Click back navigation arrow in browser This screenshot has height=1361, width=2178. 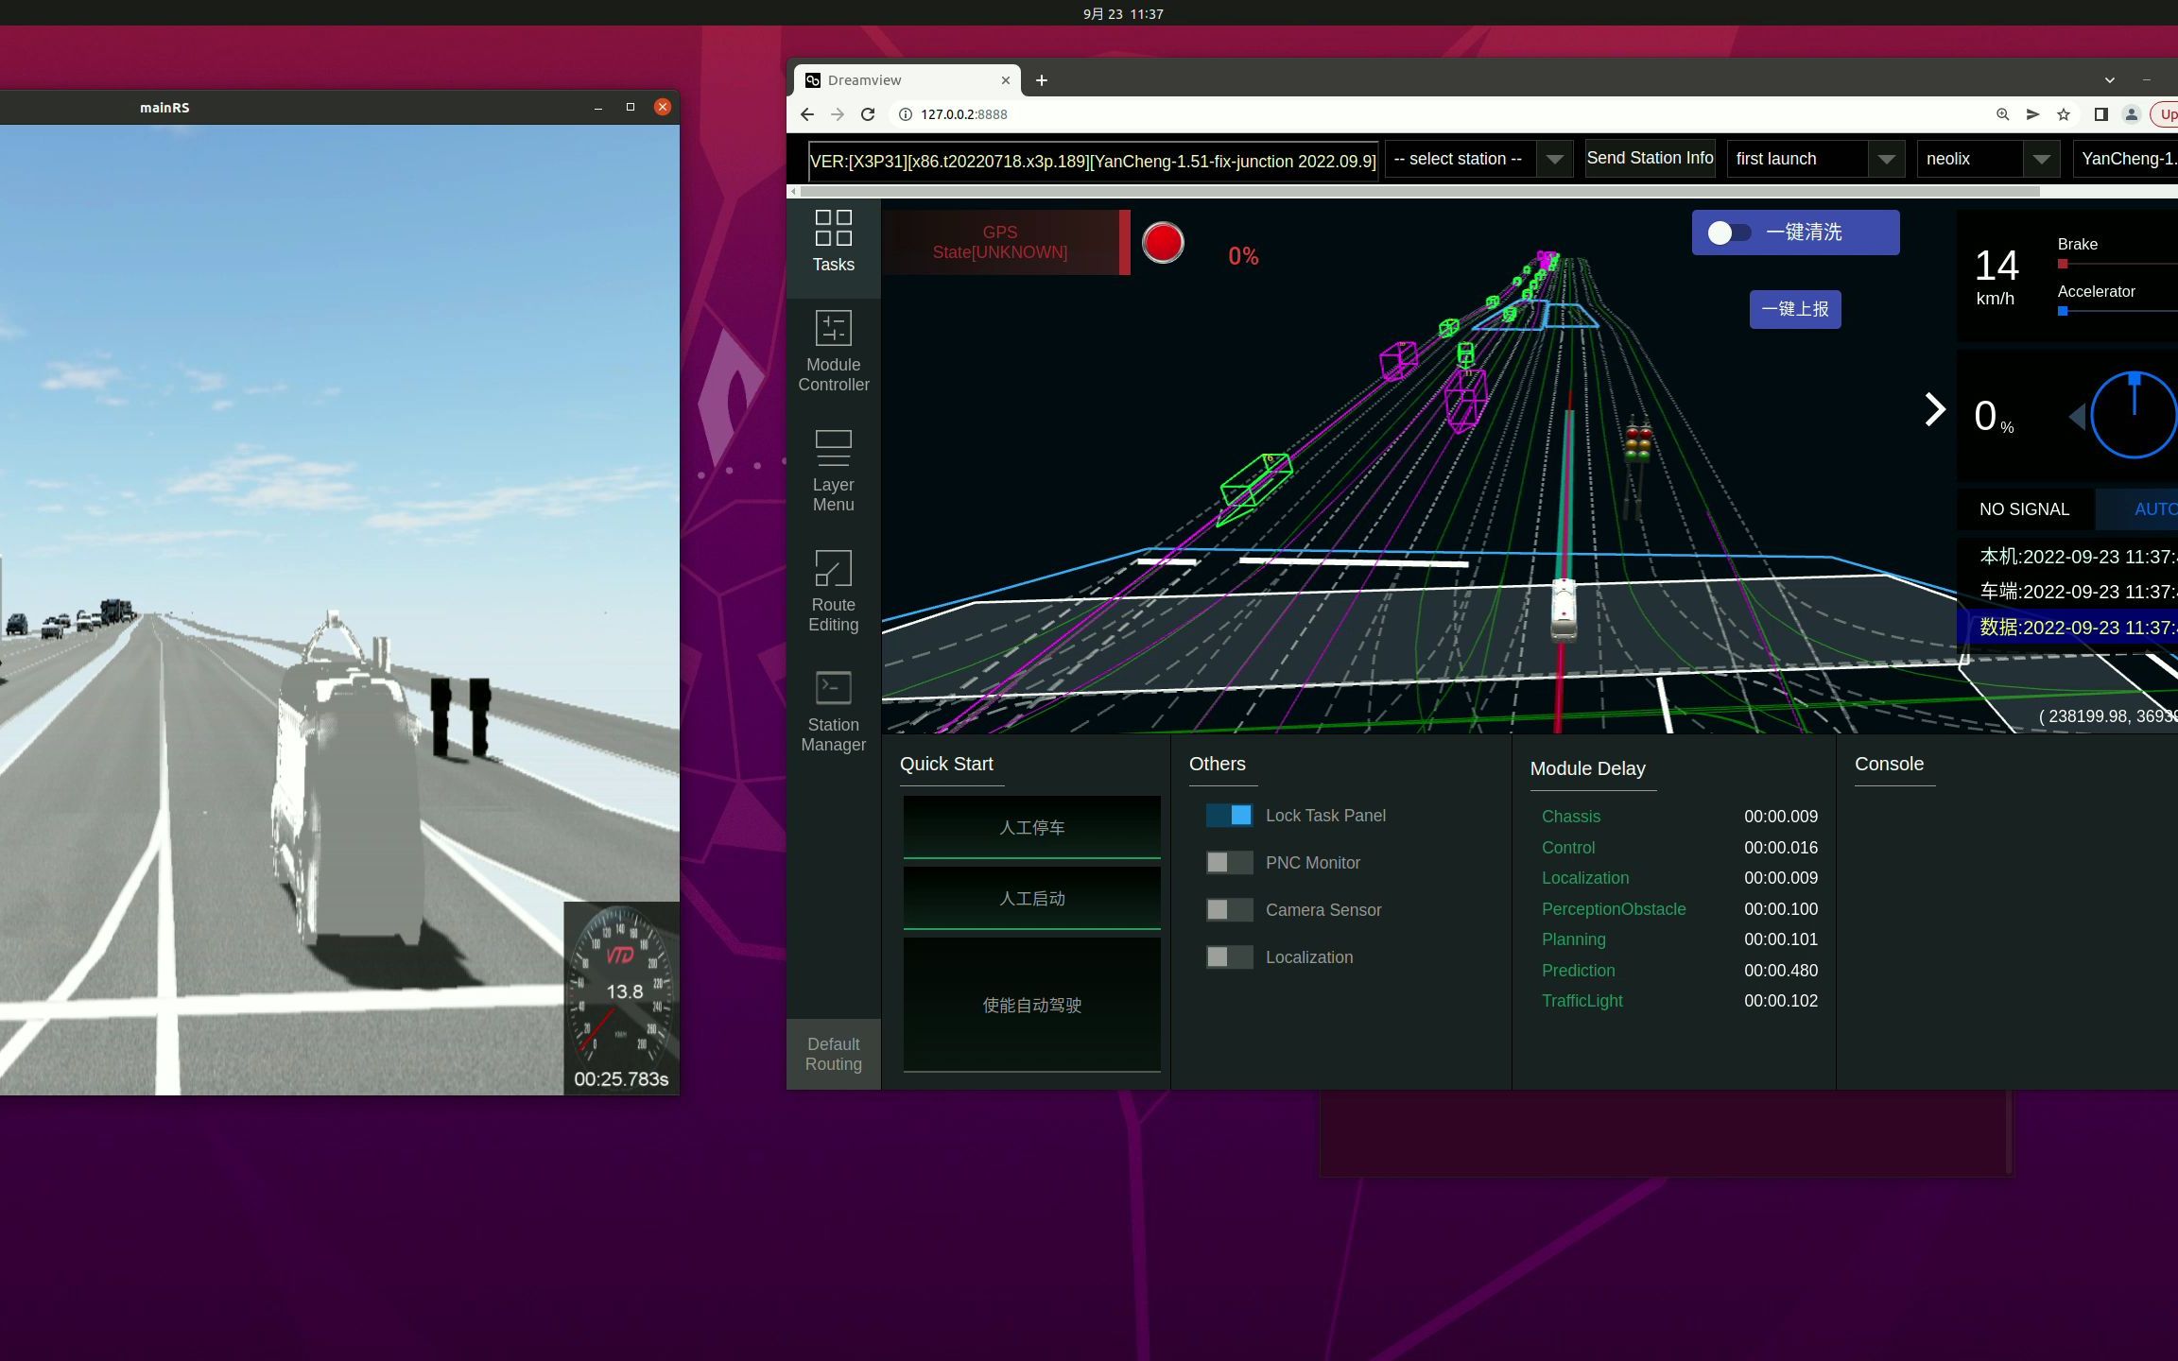[x=807, y=112]
